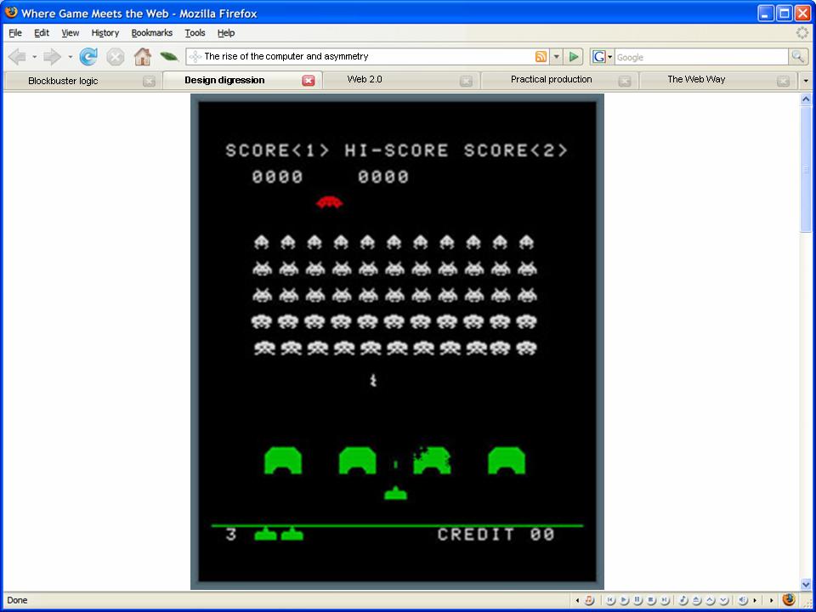816x612 pixels.
Task: Expand the arrow right of the volume icon
Action: coord(755,601)
